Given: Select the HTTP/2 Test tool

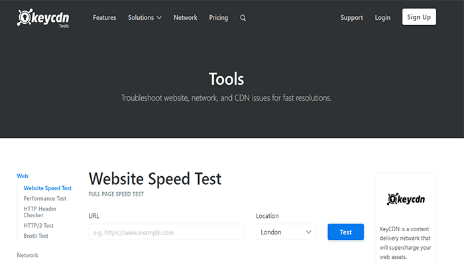Looking at the screenshot, I should coord(38,226).
